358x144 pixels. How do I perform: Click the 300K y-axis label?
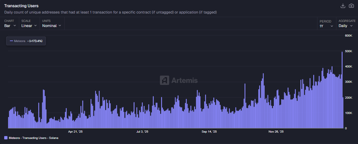tap(349, 82)
